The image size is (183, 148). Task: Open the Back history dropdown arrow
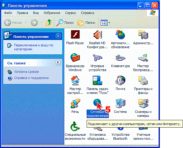coord(26,22)
